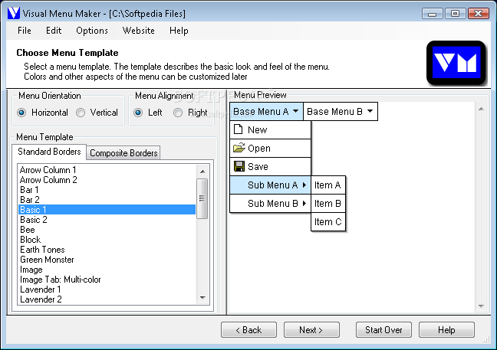497x350 pixels.
Task: Proceed with the Next button
Action: [311, 330]
